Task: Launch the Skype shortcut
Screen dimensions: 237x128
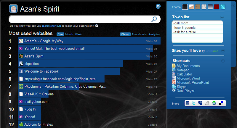Action: coord(181,87)
